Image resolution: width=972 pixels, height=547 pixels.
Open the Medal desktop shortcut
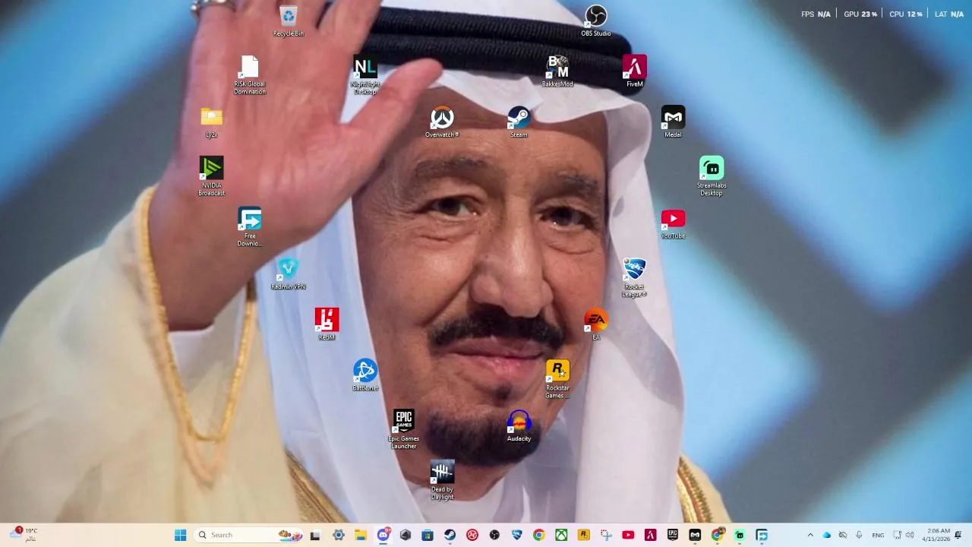673,122
